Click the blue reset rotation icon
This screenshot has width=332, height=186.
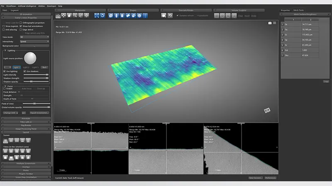(103, 16)
